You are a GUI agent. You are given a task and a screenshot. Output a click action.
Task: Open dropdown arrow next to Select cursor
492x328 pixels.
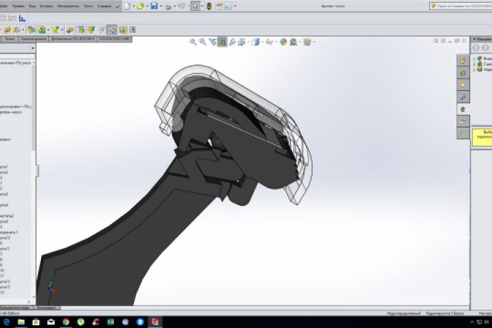pyautogui.click(x=202, y=6)
